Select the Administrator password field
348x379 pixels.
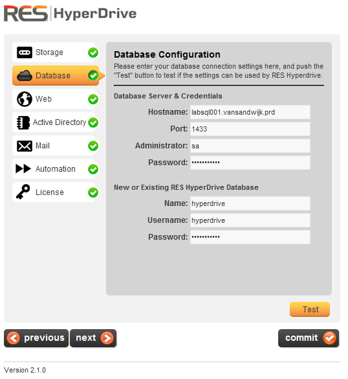(x=250, y=163)
